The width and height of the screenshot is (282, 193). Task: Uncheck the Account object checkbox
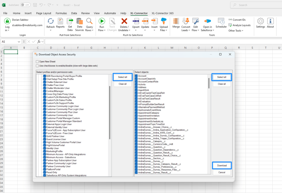(136, 76)
